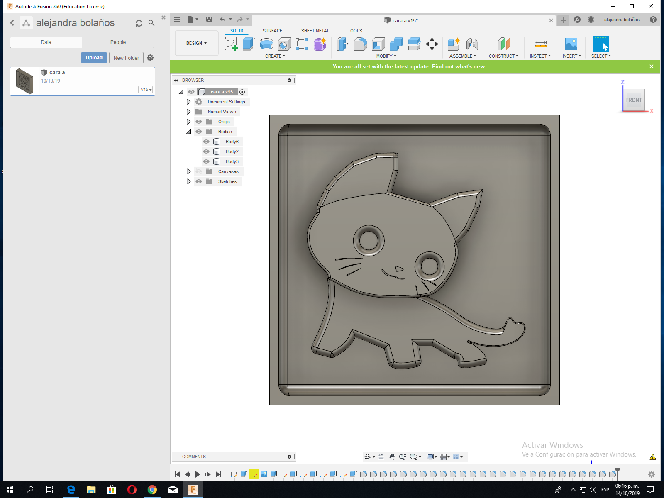Switch to the SURFACE tab
The height and width of the screenshot is (498, 664).
(272, 31)
